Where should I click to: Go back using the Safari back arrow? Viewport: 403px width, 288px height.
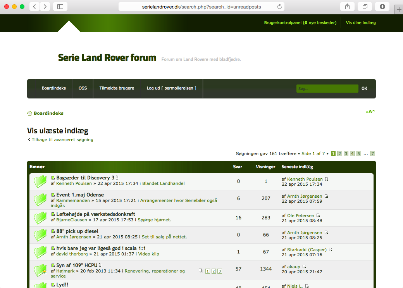(34, 7)
